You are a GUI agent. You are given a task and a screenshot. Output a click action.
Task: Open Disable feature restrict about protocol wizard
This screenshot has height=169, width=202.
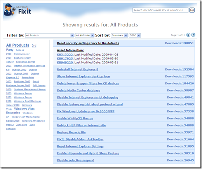click(90, 105)
